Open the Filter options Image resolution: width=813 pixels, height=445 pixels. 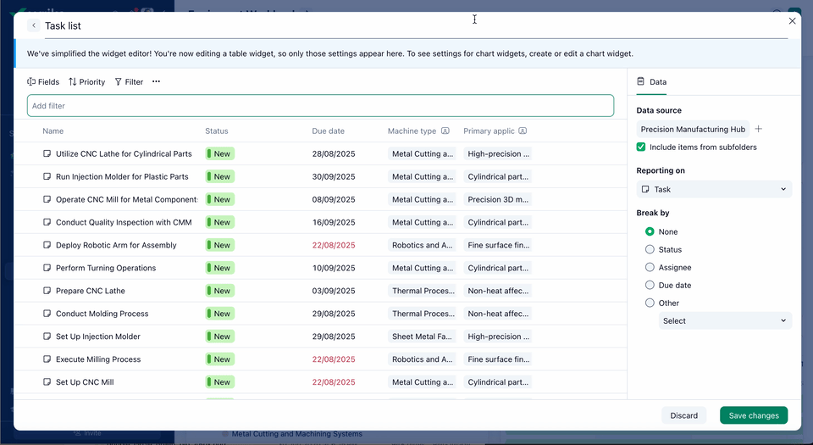129,82
